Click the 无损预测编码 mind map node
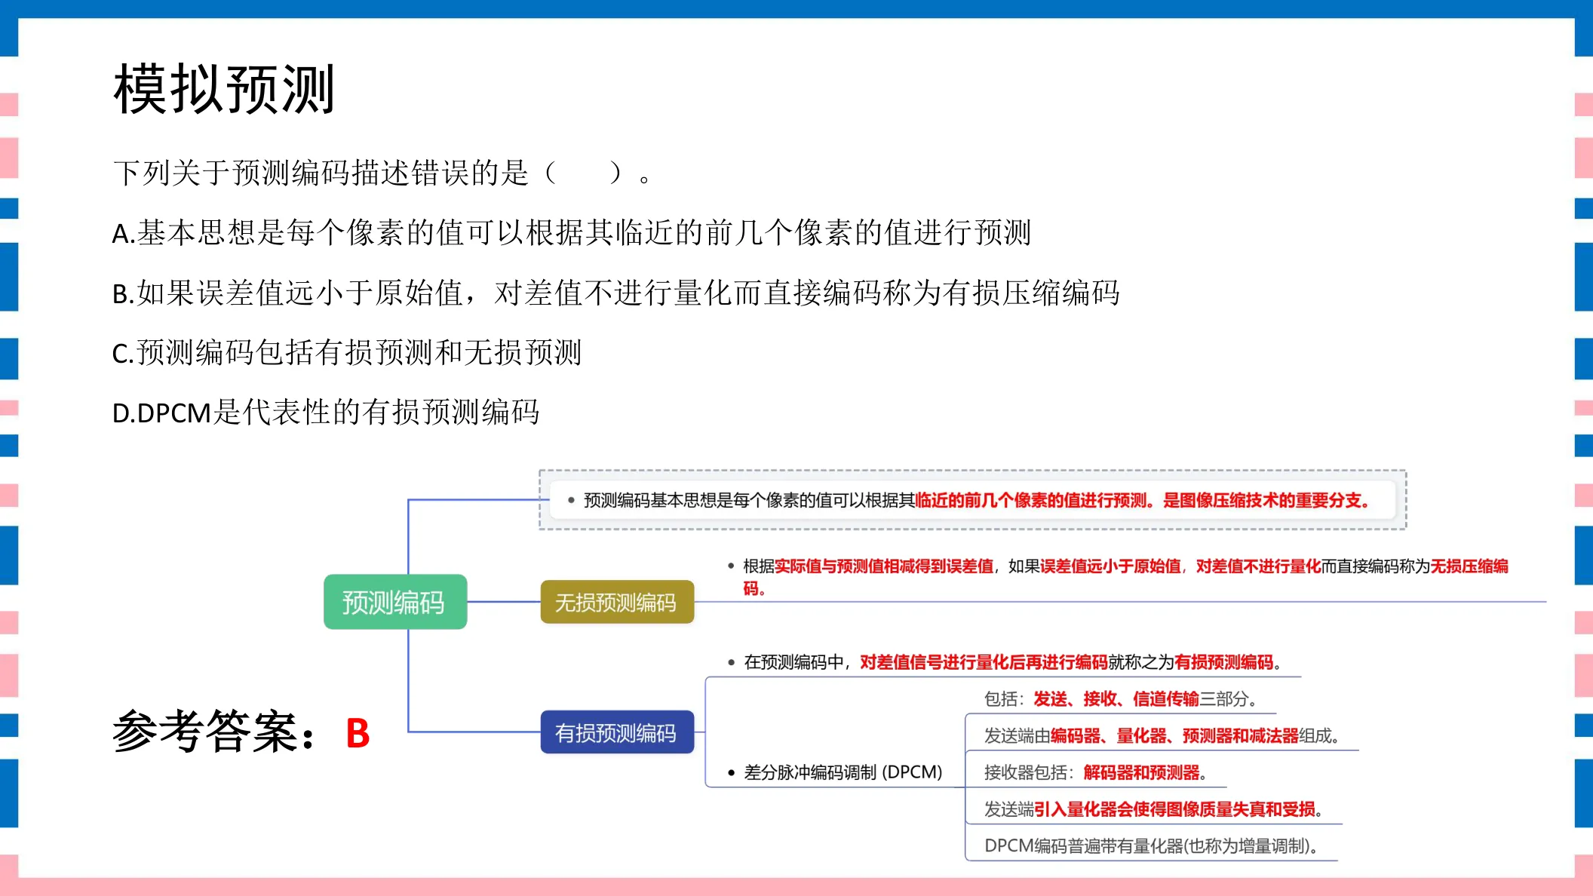This screenshot has height=896, width=1593. (617, 602)
